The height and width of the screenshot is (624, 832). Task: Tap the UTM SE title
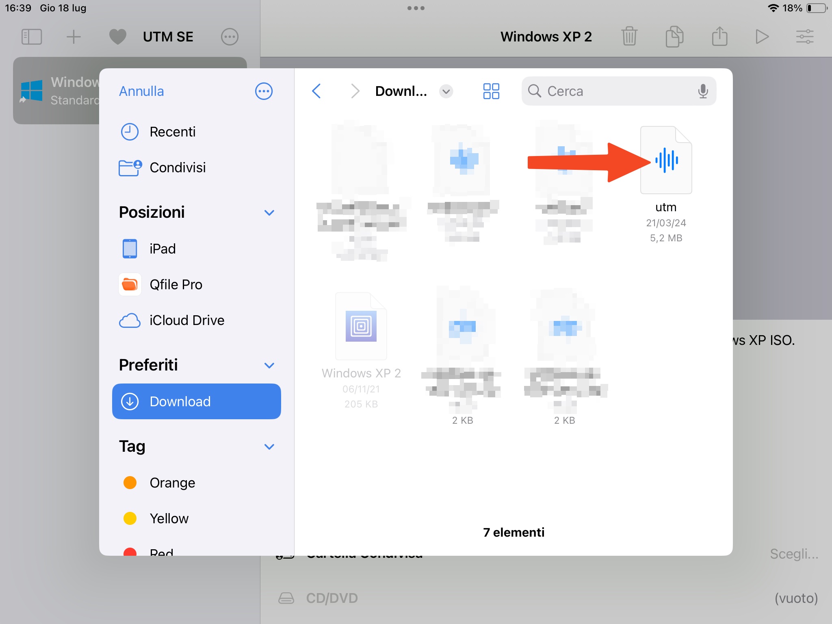[x=168, y=37]
